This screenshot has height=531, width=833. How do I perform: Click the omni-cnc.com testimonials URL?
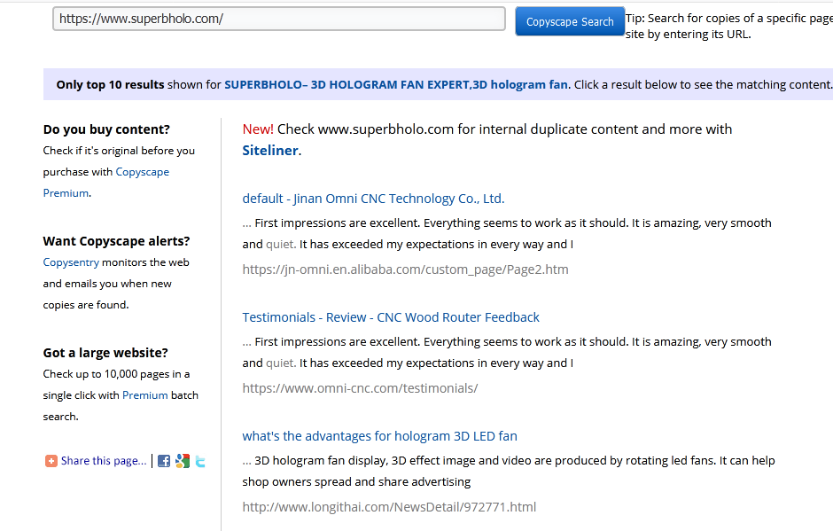click(360, 388)
